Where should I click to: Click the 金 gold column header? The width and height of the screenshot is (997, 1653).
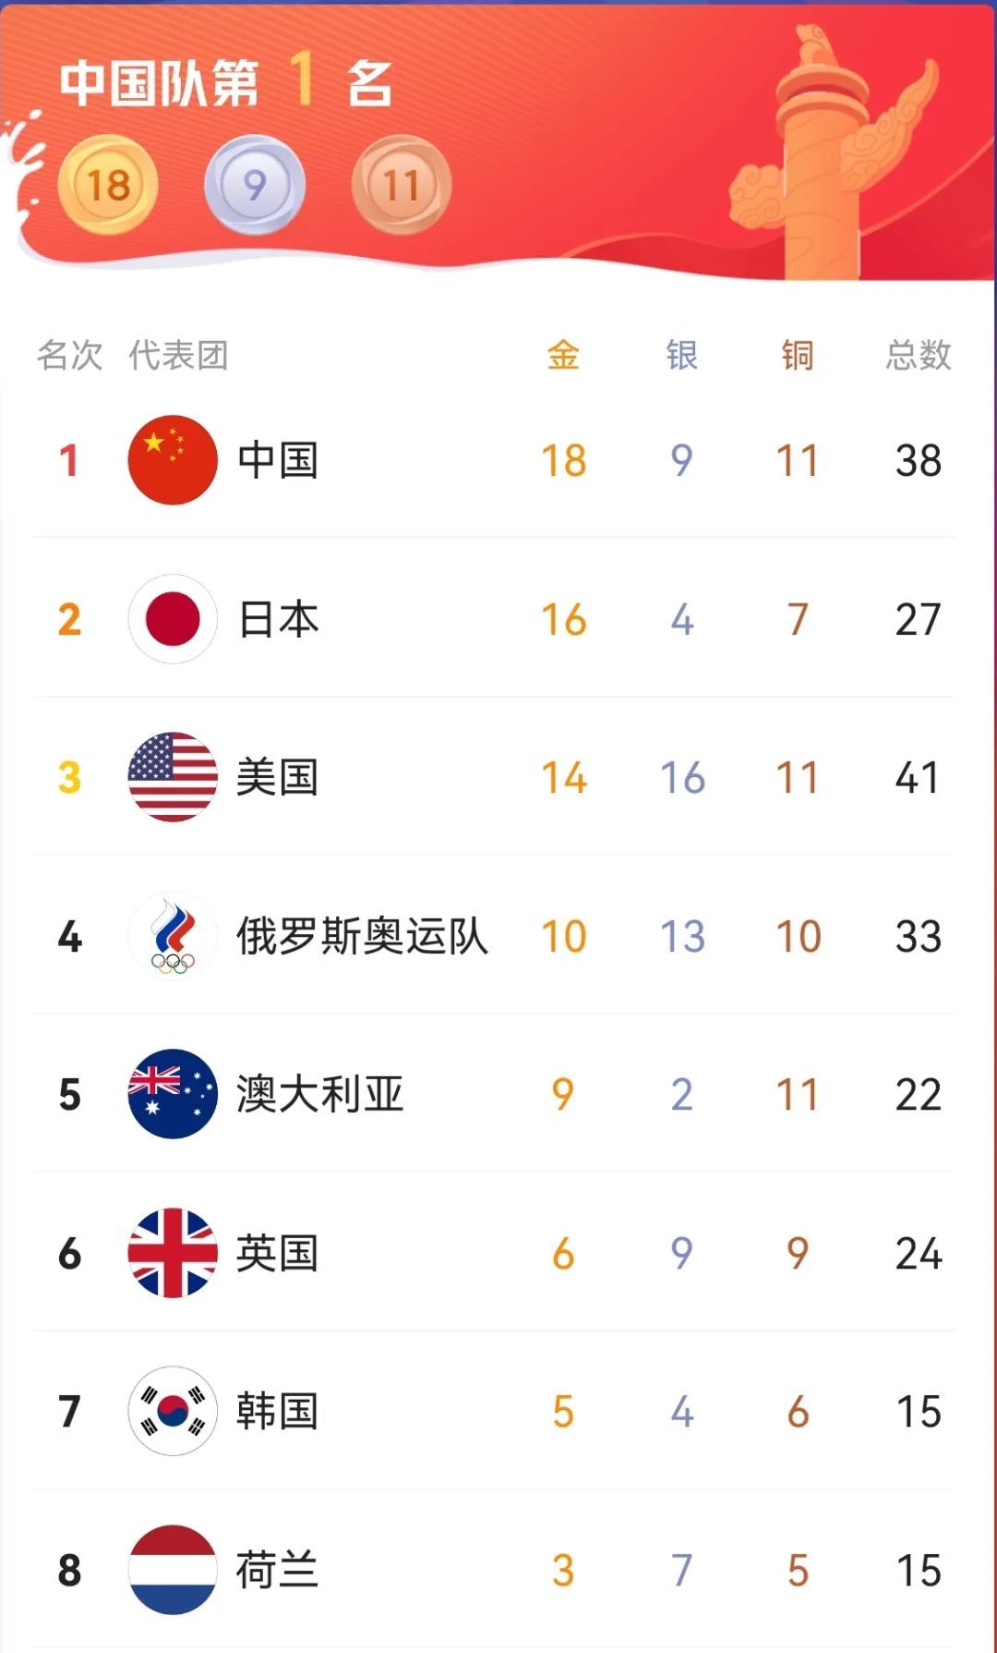pos(563,355)
